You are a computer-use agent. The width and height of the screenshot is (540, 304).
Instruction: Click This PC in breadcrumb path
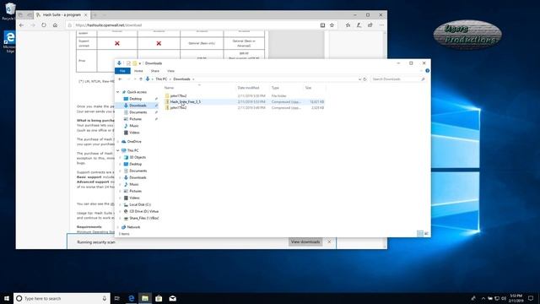click(161, 79)
